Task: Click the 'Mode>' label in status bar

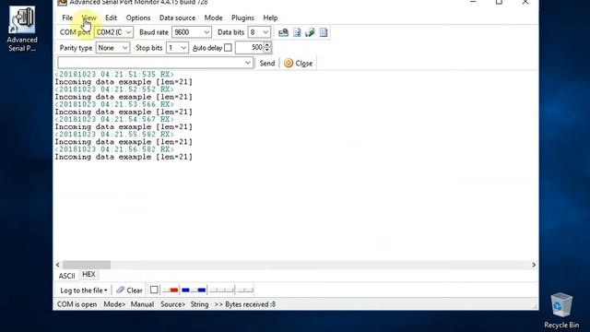Action: coord(114,304)
